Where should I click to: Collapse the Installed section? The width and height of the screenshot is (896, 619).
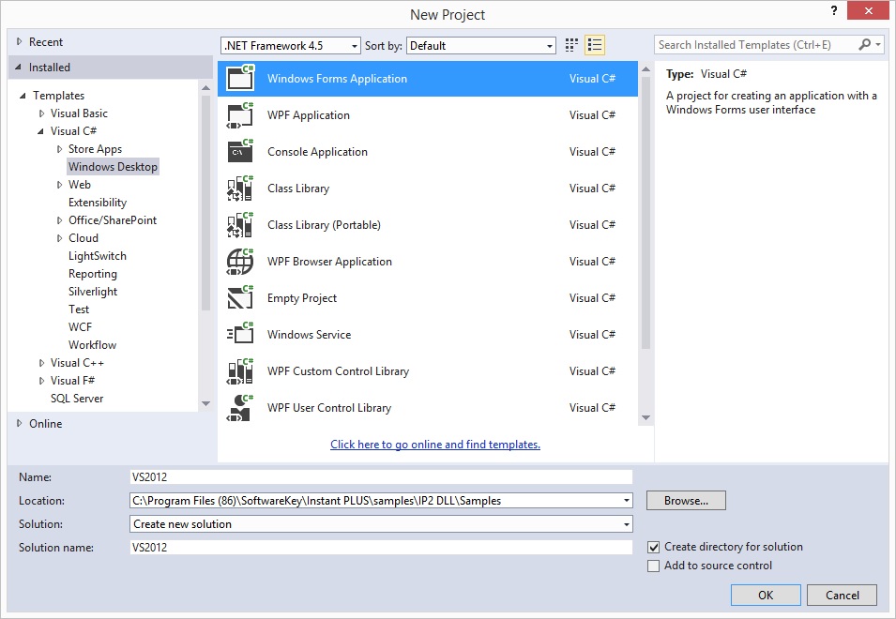coord(19,68)
